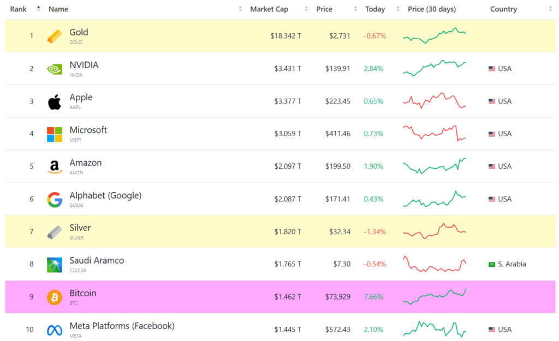Open the Apple company link
559x341 pixels.
pos(81,98)
